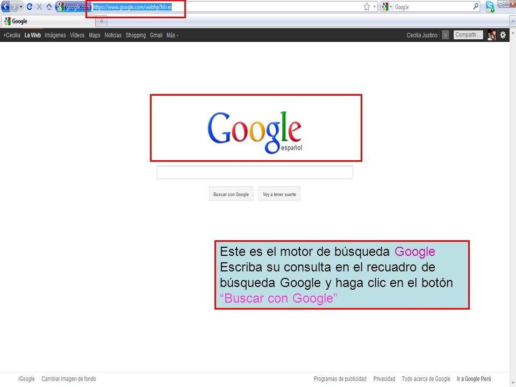Click the vertical scrollbar up arrow
This screenshot has width=516, height=387.
[x=513, y=33]
